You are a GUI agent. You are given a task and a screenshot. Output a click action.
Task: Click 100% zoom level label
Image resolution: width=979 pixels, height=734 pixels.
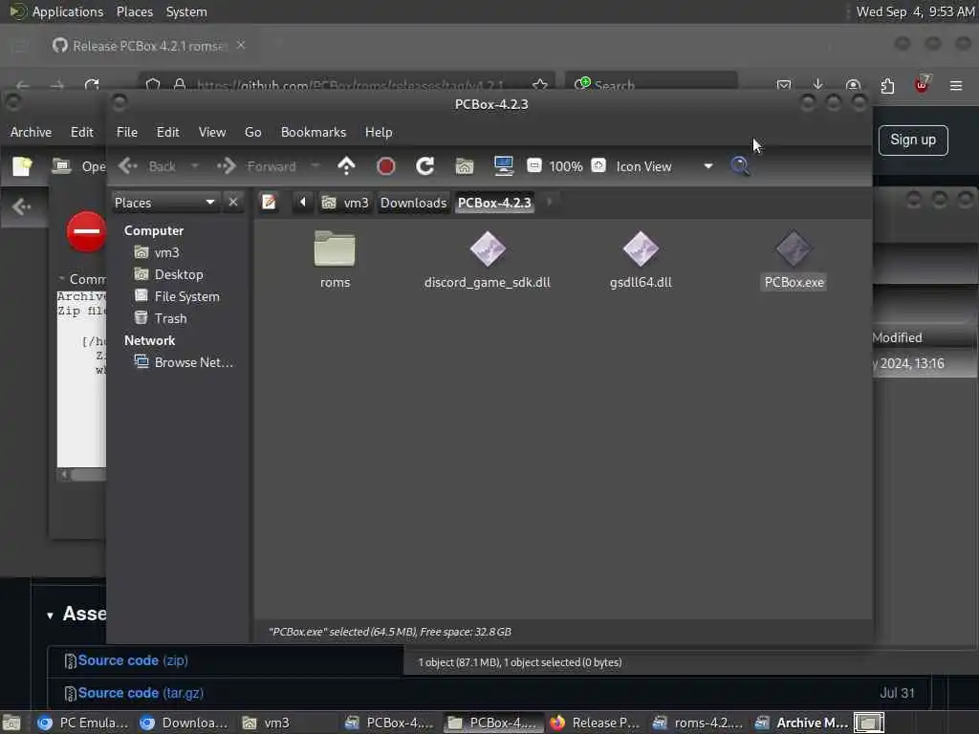566,166
